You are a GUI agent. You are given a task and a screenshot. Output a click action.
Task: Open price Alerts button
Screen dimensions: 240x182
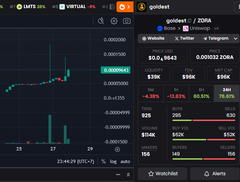click(215, 174)
